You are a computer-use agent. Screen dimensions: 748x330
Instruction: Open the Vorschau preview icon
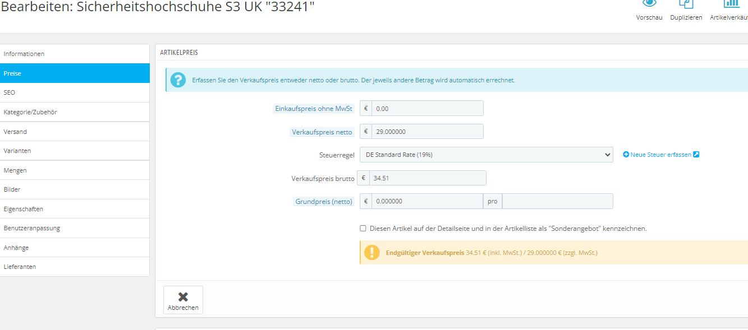point(649,3)
